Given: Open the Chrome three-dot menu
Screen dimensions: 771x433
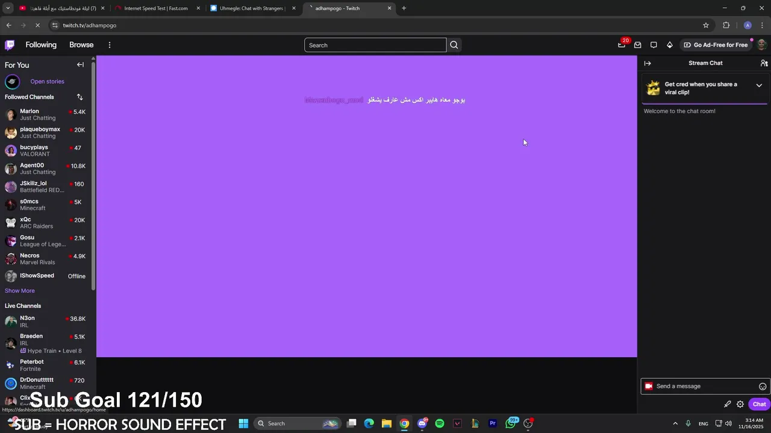Looking at the screenshot, I should [x=762, y=25].
